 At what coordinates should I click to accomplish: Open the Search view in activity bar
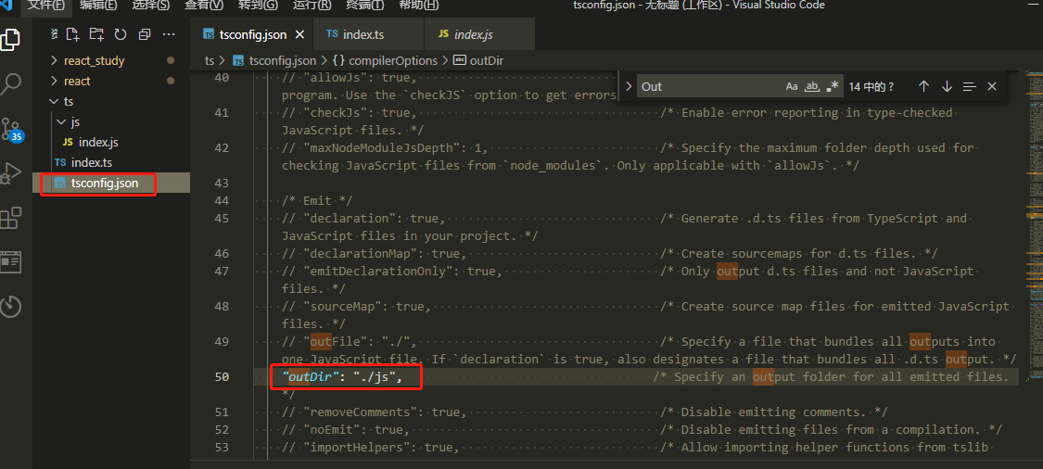(10, 83)
